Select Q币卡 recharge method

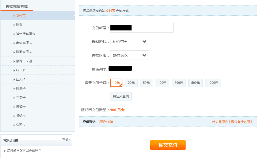[20, 70]
